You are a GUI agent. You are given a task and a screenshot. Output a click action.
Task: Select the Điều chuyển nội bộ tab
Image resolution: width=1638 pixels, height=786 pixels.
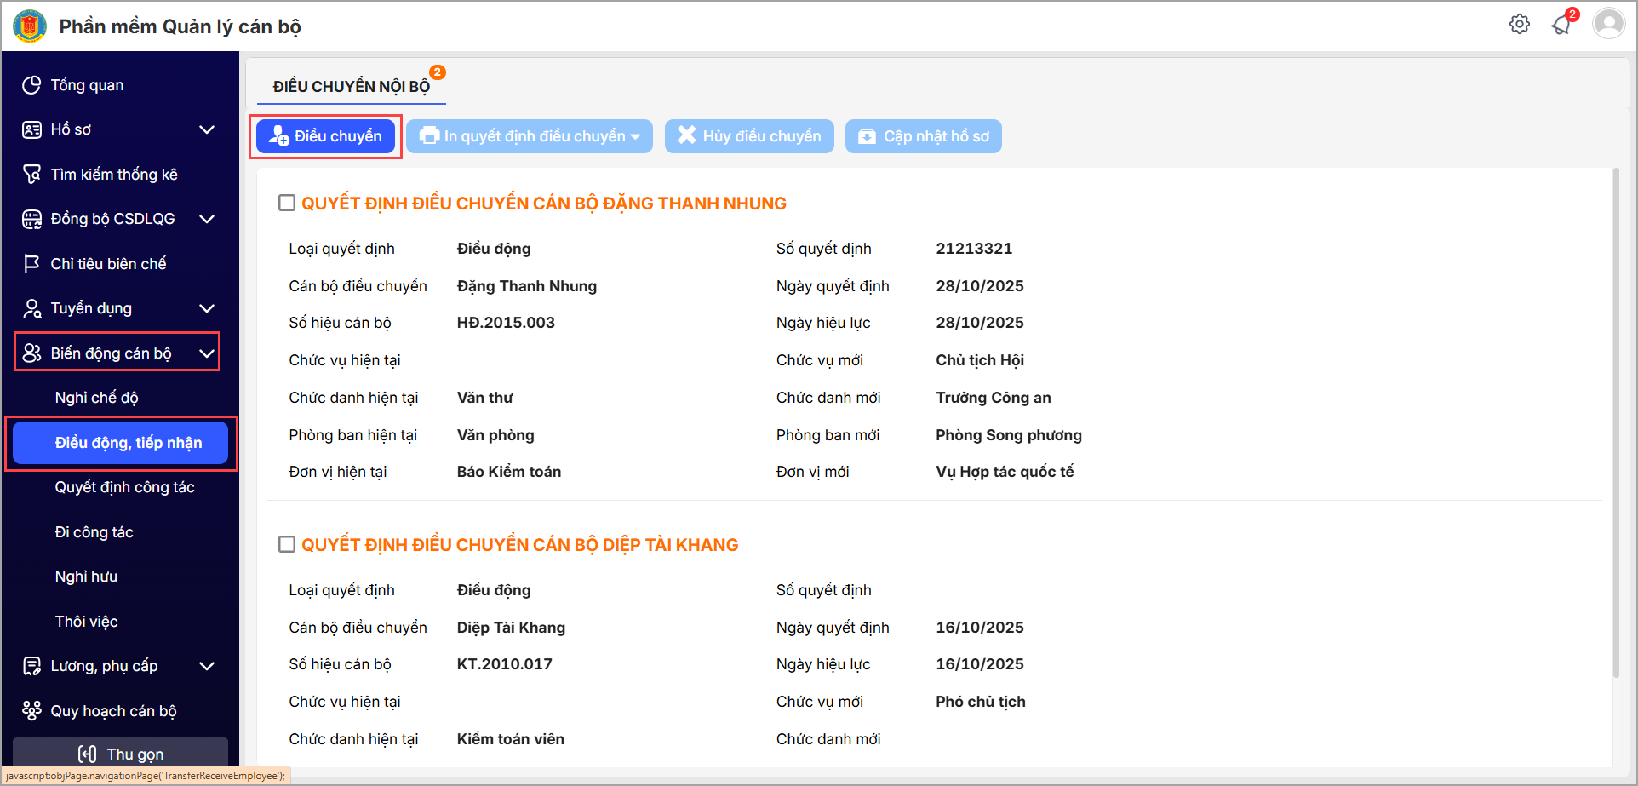tap(351, 87)
